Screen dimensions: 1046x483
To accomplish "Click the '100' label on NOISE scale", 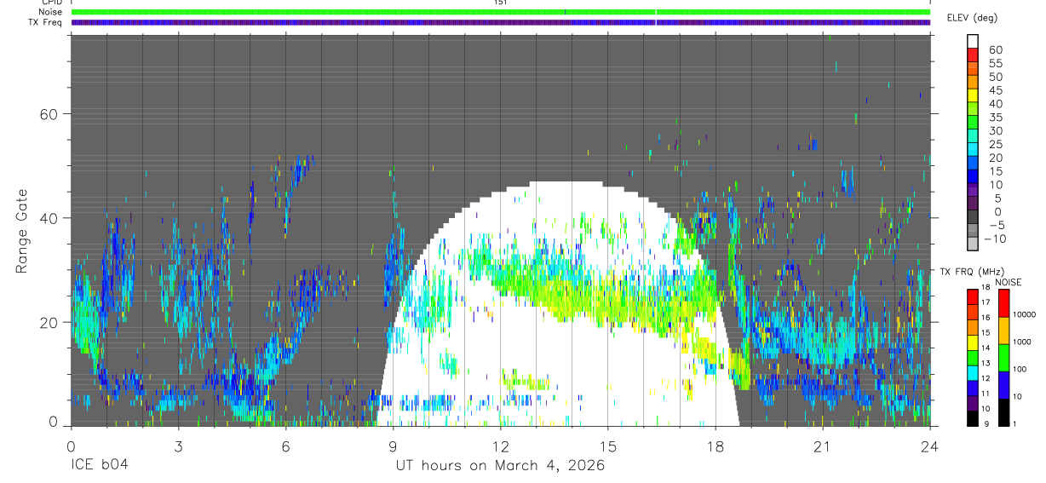I will point(1020,371).
